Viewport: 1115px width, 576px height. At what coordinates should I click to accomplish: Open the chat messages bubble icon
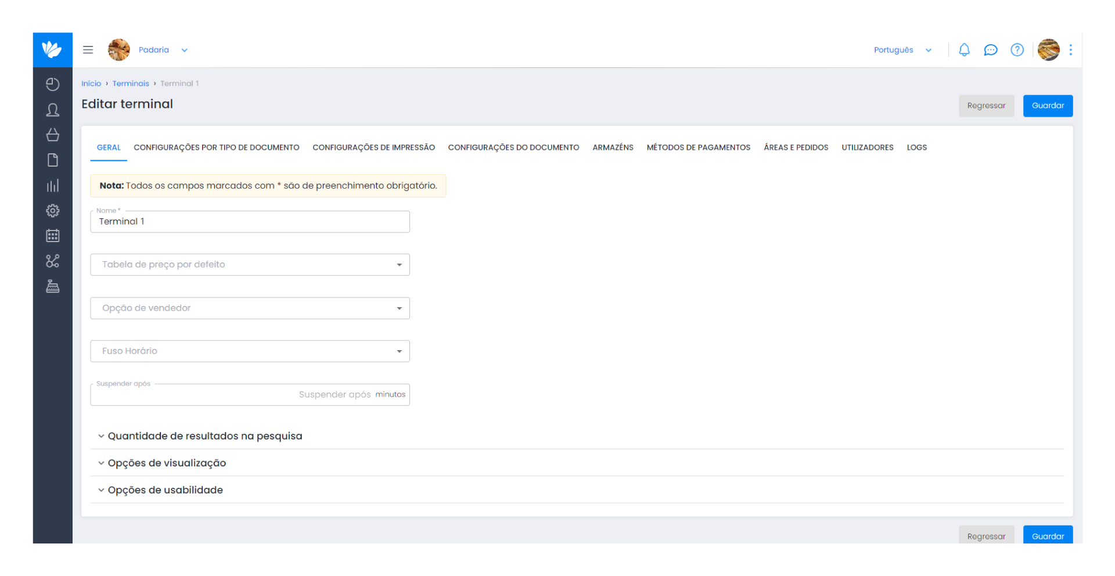coord(991,50)
